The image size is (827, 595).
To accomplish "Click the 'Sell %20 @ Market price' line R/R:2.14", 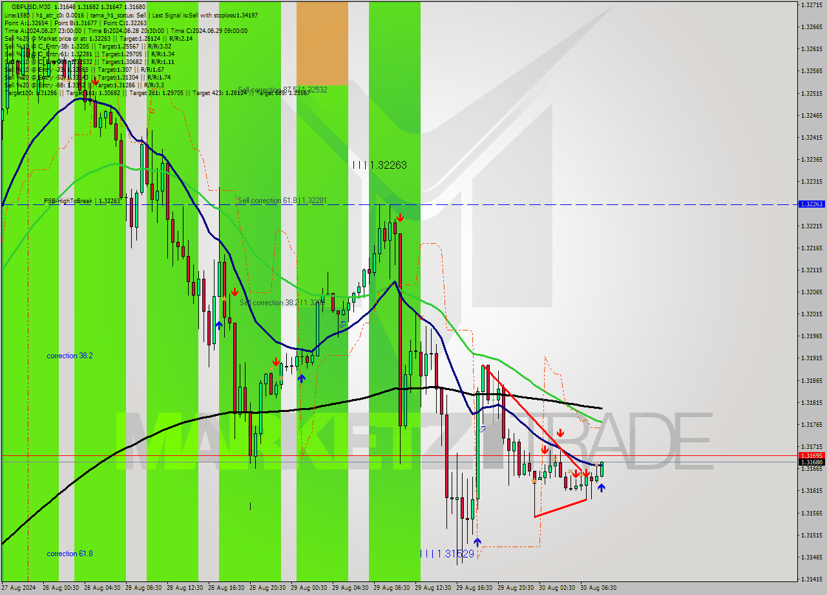I will pos(98,38).
